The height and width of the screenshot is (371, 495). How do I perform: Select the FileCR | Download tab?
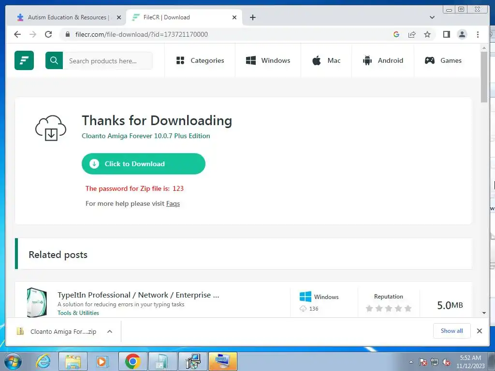tap(184, 17)
